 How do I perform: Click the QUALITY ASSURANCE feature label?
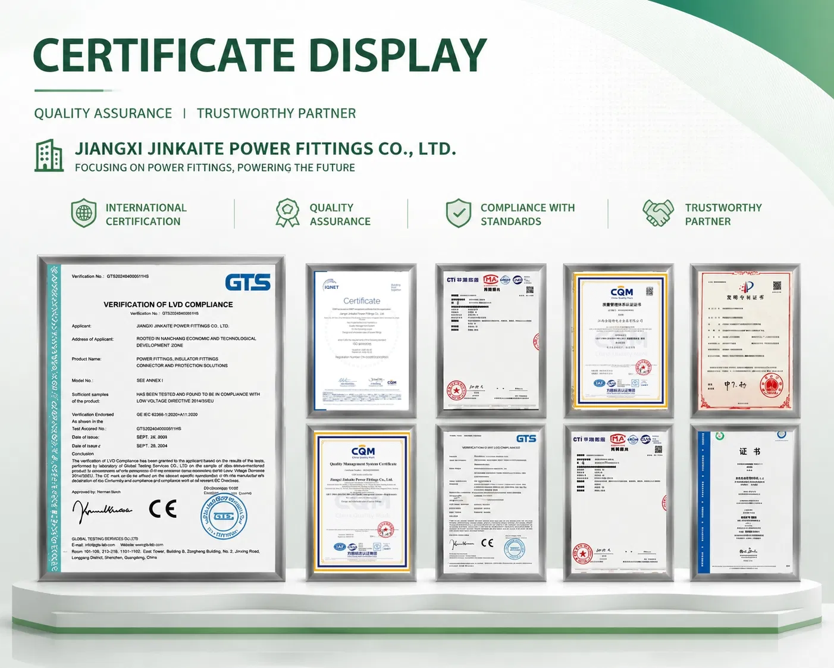340,214
